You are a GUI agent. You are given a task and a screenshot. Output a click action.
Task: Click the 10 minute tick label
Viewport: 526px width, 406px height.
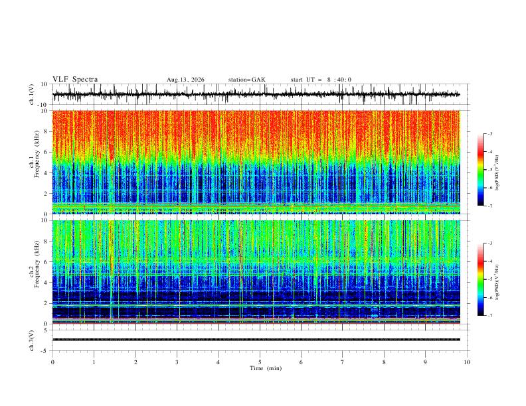pos(467,362)
